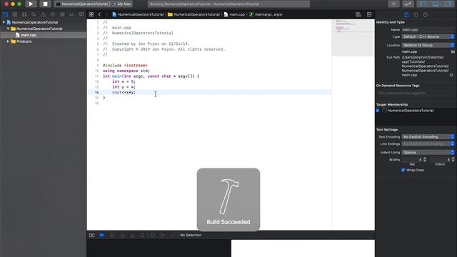
Task: Open the Find navigator magnifier
Action: [34, 14]
